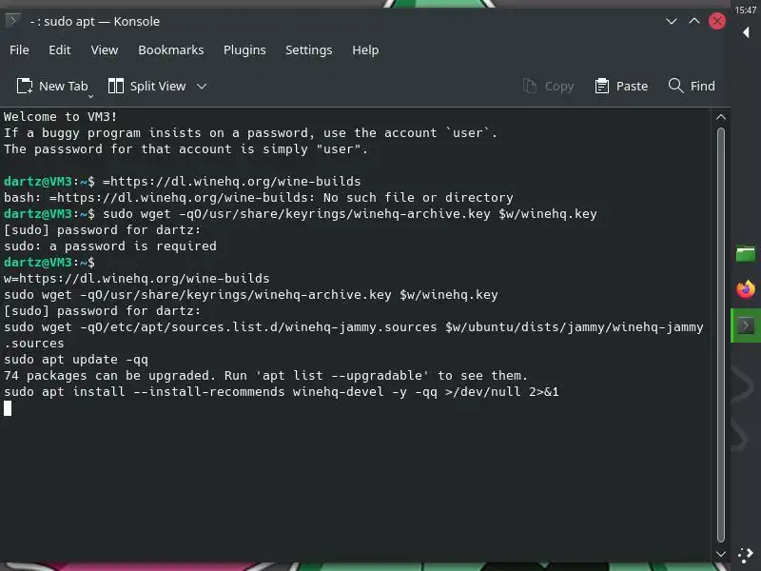Click the Copy toolbar button

pyautogui.click(x=549, y=86)
